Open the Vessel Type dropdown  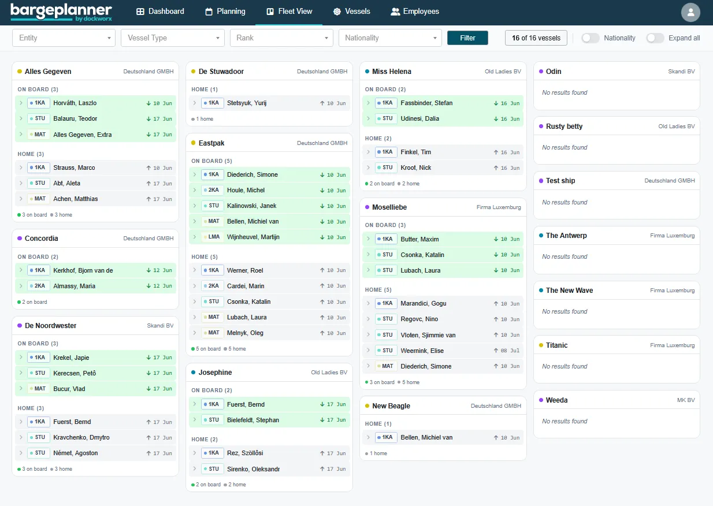(173, 38)
